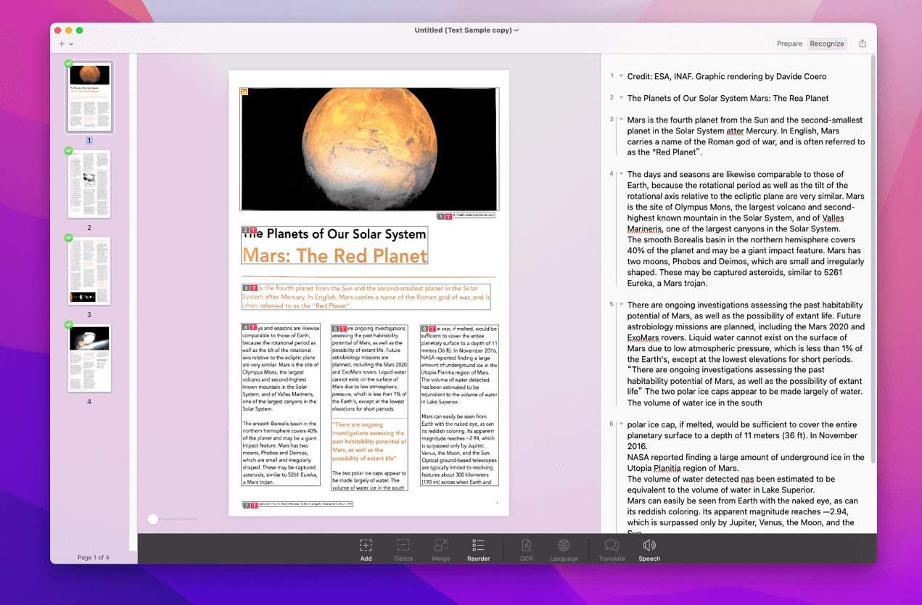Viewport: 922px width, 605px height.
Task: Click the Mars: The Red Planet heading region
Action: click(334, 255)
